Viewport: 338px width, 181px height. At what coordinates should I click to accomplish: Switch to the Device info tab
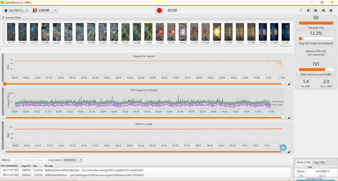304,162
